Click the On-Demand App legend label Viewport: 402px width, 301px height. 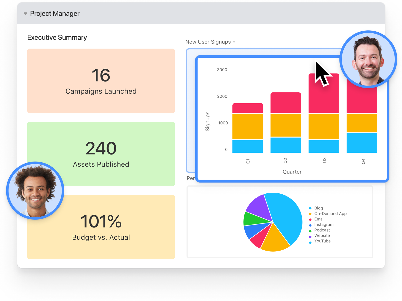(x=330, y=213)
